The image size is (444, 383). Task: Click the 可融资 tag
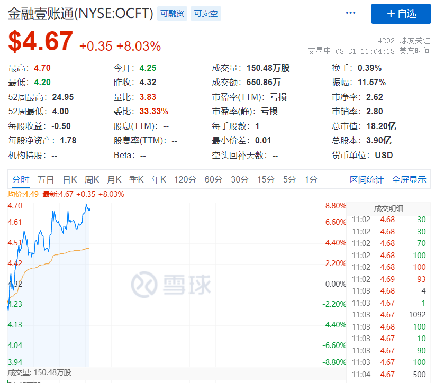point(173,14)
